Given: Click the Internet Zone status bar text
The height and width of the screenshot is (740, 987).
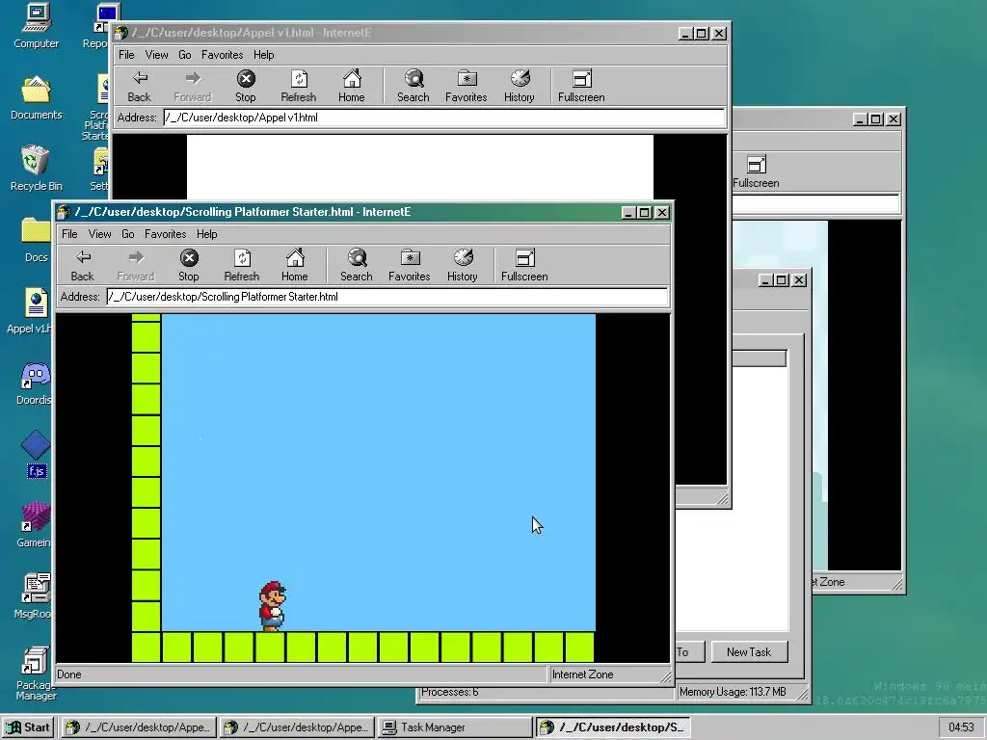Looking at the screenshot, I should point(582,674).
